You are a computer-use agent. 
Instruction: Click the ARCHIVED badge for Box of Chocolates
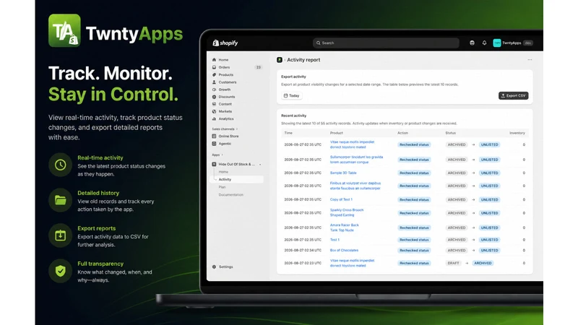(x=457, y=251)
